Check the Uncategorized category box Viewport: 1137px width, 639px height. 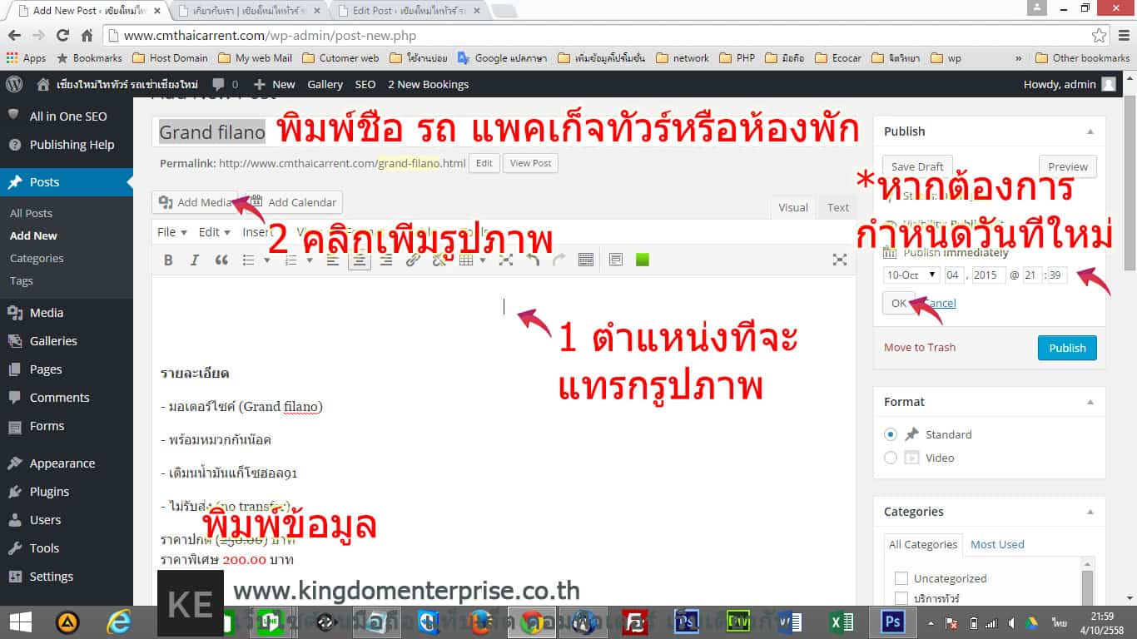click(x=901, y=578)
